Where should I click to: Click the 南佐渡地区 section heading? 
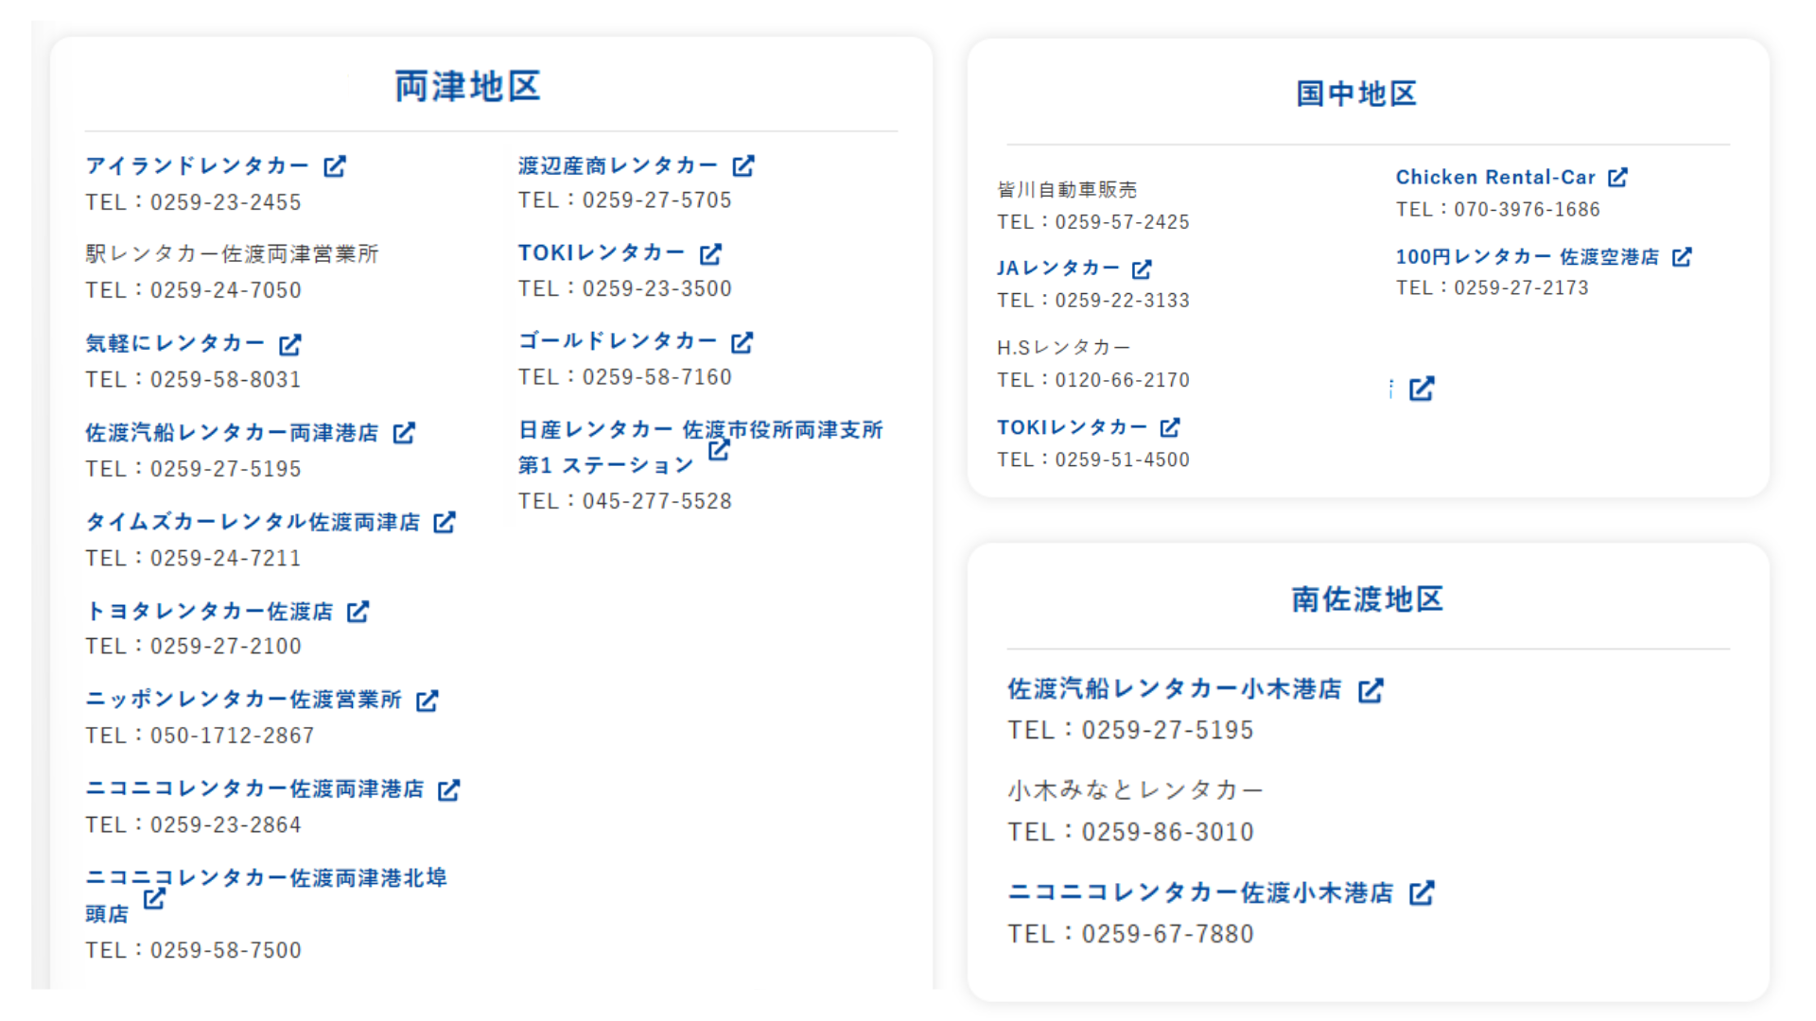point(1367,599)
